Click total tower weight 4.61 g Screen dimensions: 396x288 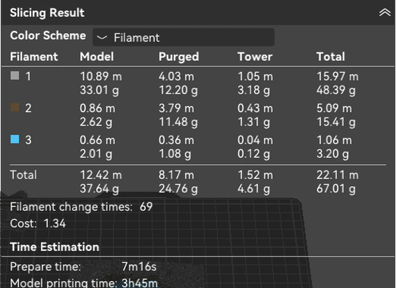click(253, 189)
